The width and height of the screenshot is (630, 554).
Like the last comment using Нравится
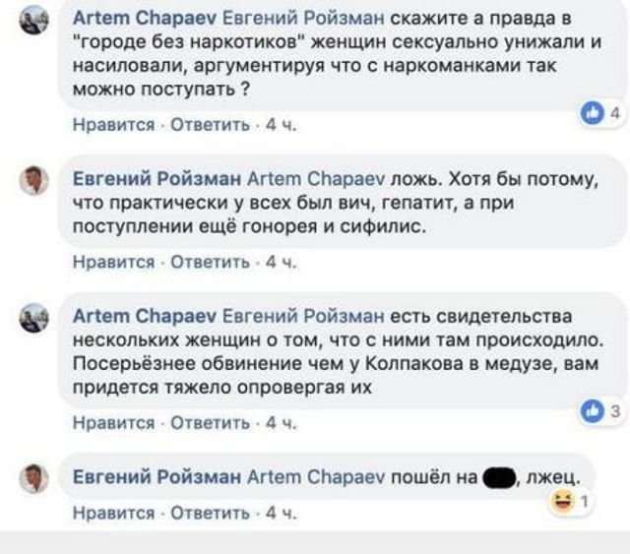coord(114,513)
